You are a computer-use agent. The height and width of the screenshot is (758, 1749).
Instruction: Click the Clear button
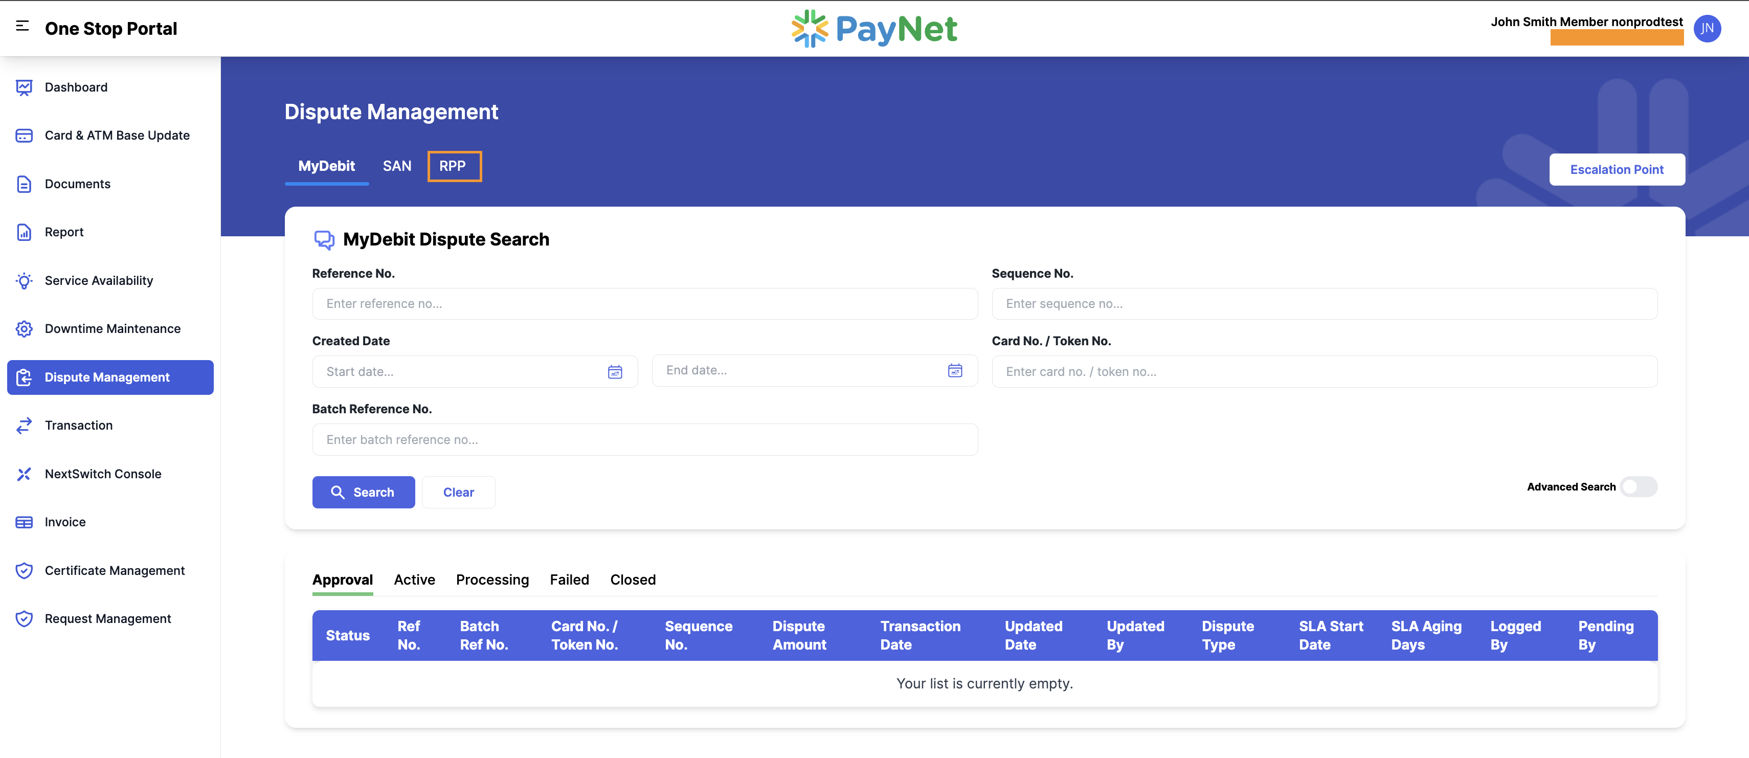click(458, 493)
